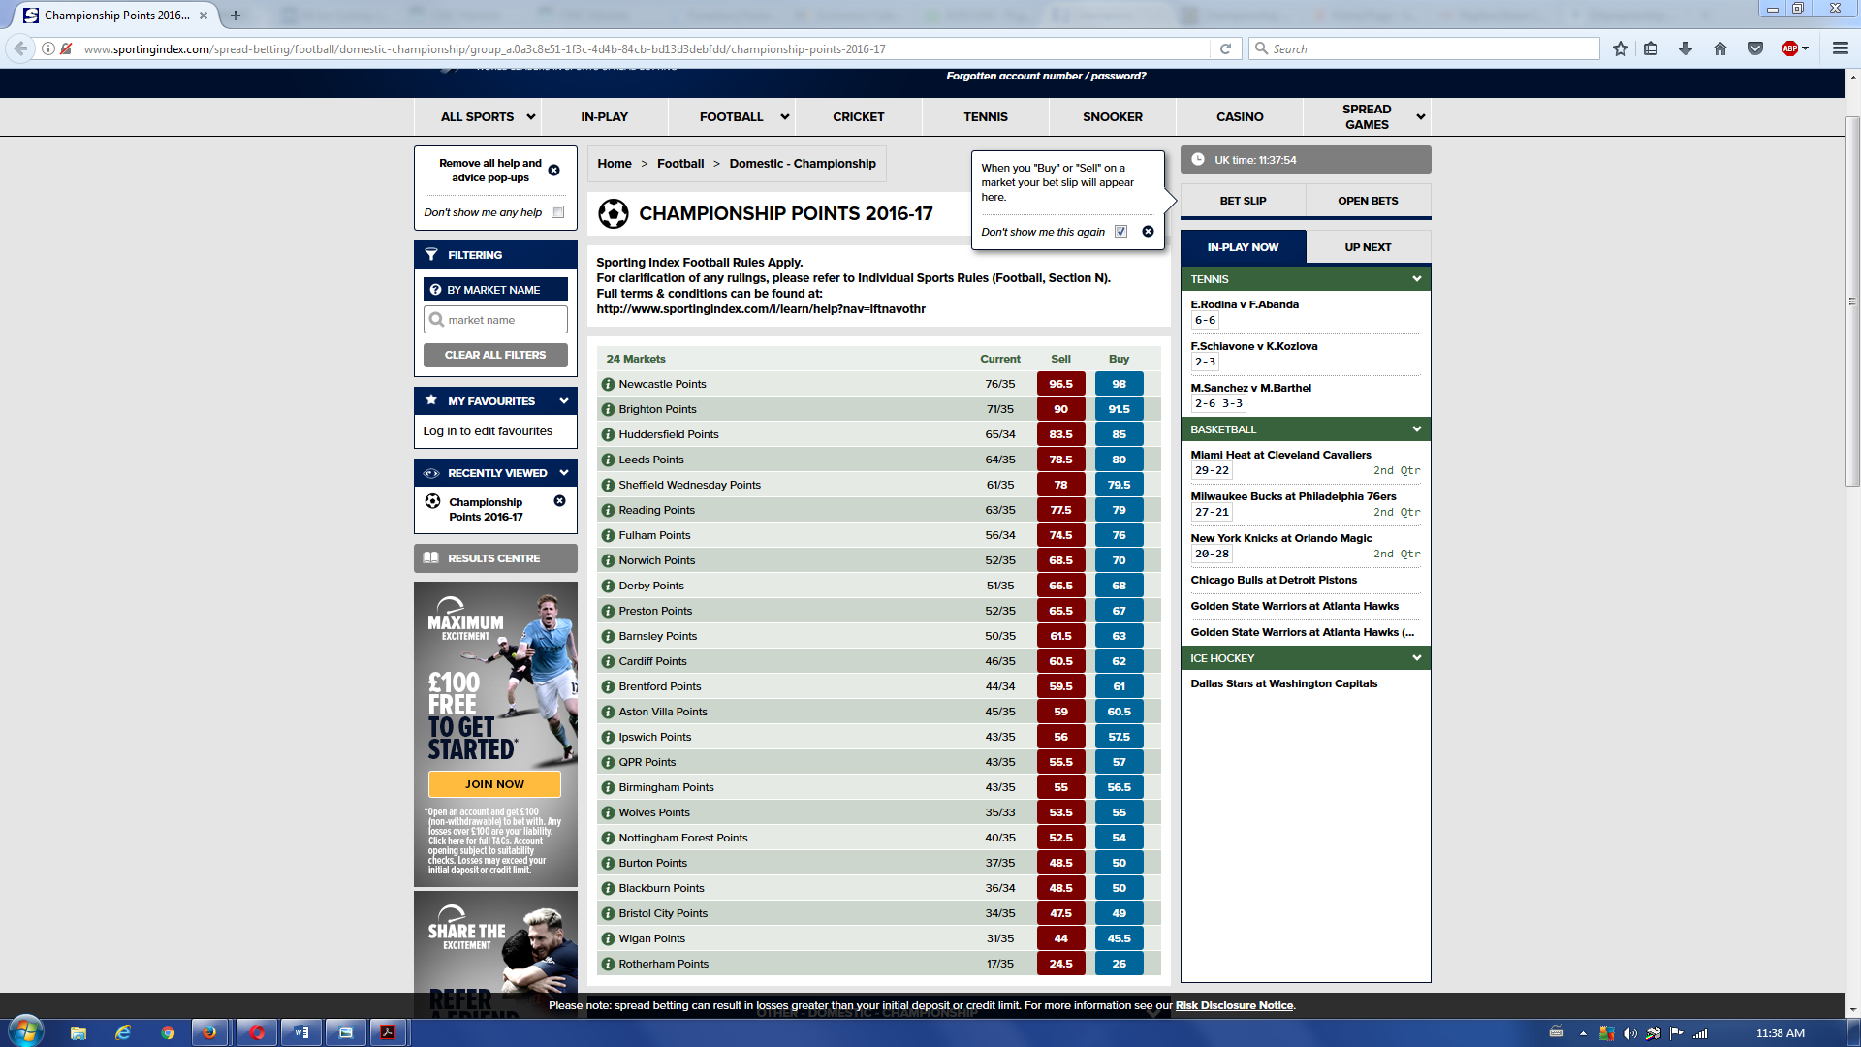Click the site information icon in address bar
Screen dimensions: 1861x1047
pyautogui.click(x=47, y=48)
